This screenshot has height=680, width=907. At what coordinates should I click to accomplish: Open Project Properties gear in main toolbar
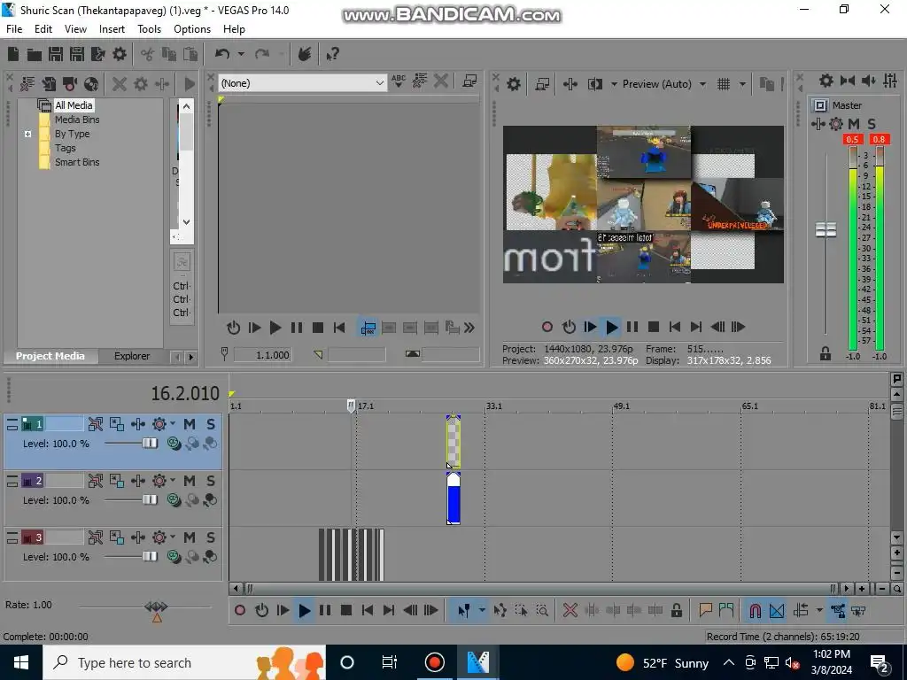(120, 54)
